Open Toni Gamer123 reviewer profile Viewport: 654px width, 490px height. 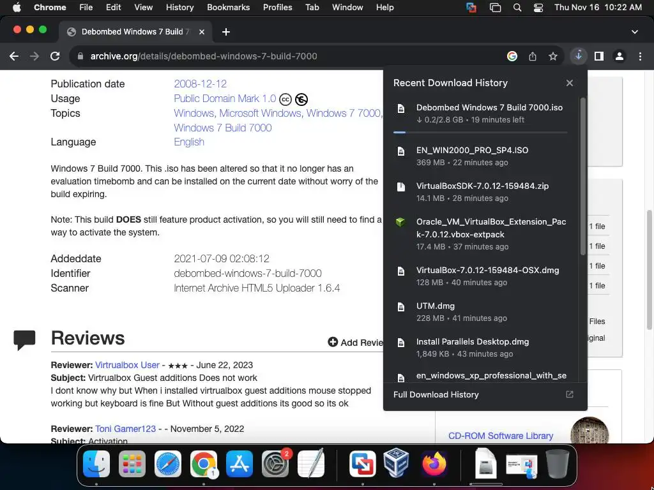pyautogui.click(x=126, y=429)
